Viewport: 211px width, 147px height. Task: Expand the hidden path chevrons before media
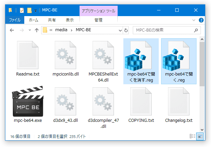coord(51,30)
